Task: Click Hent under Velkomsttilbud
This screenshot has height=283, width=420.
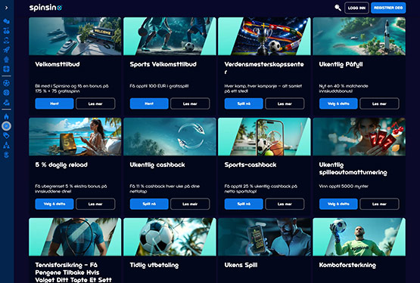Action: click(54, 103)
